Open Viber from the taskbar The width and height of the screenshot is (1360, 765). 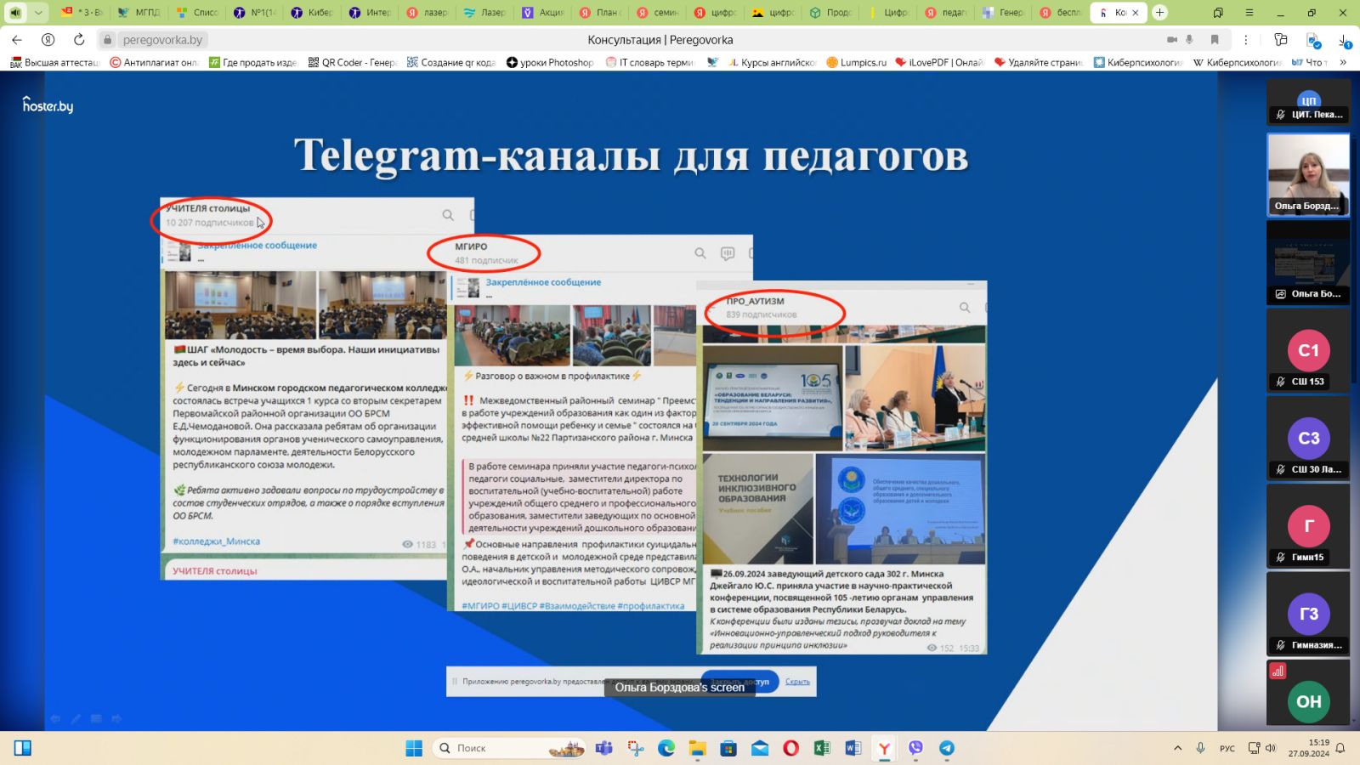[915, 748]
